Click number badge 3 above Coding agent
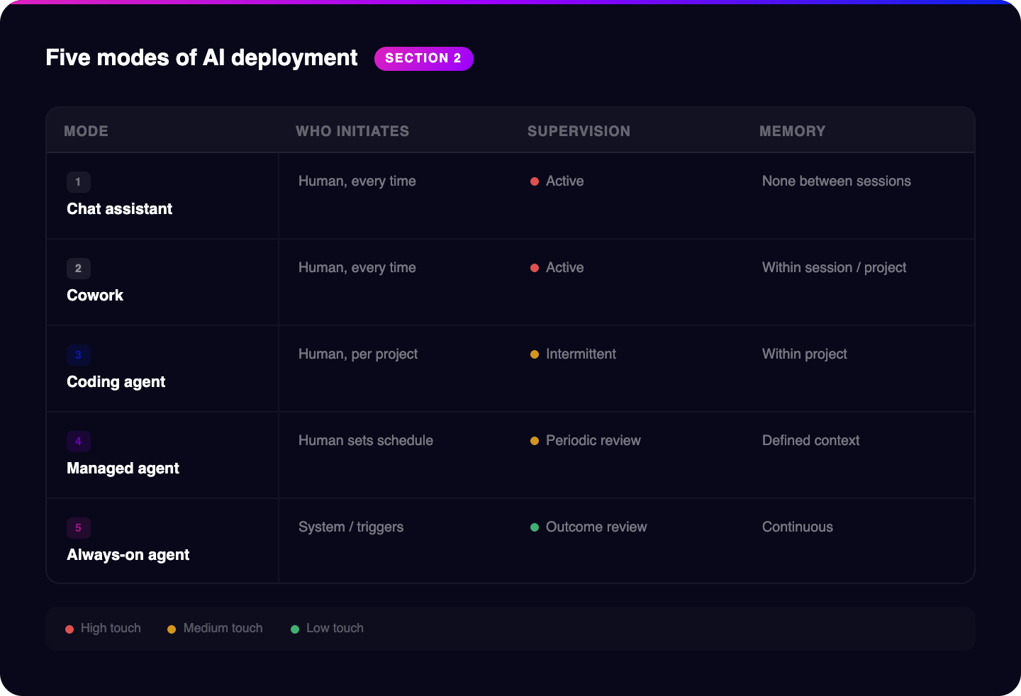Screen dimensions: 1021x696 coord(78,355)
